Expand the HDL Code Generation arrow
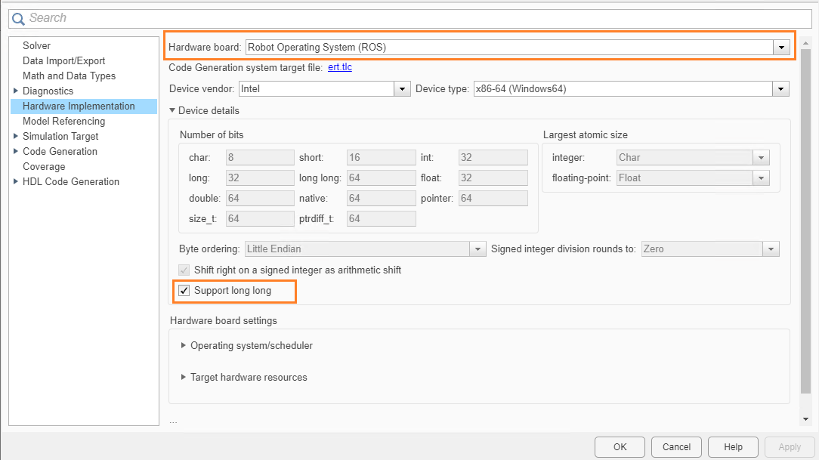819x460 pixels. [x=16, y=182]
